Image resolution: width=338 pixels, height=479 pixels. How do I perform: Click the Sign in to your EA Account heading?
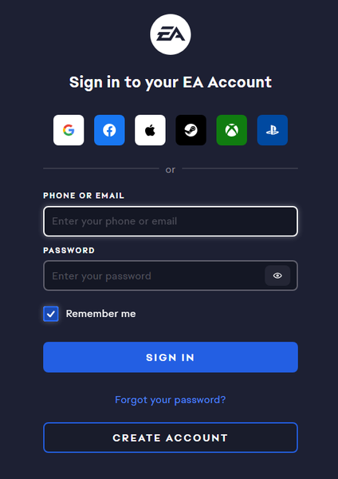[x=171, y=82]
